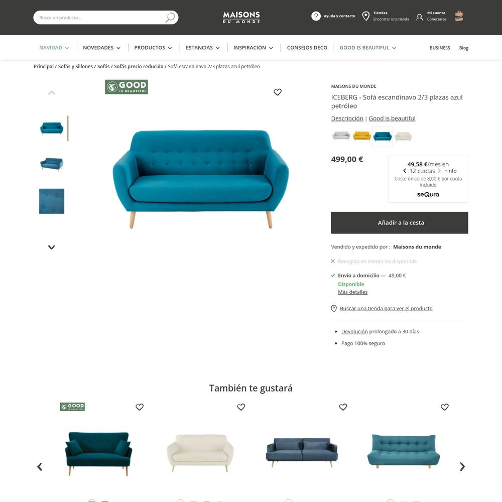This screenshot has width=502, height=502.
Task: Click the store locator pin icon in header
Action: click(x=365, y=16)
